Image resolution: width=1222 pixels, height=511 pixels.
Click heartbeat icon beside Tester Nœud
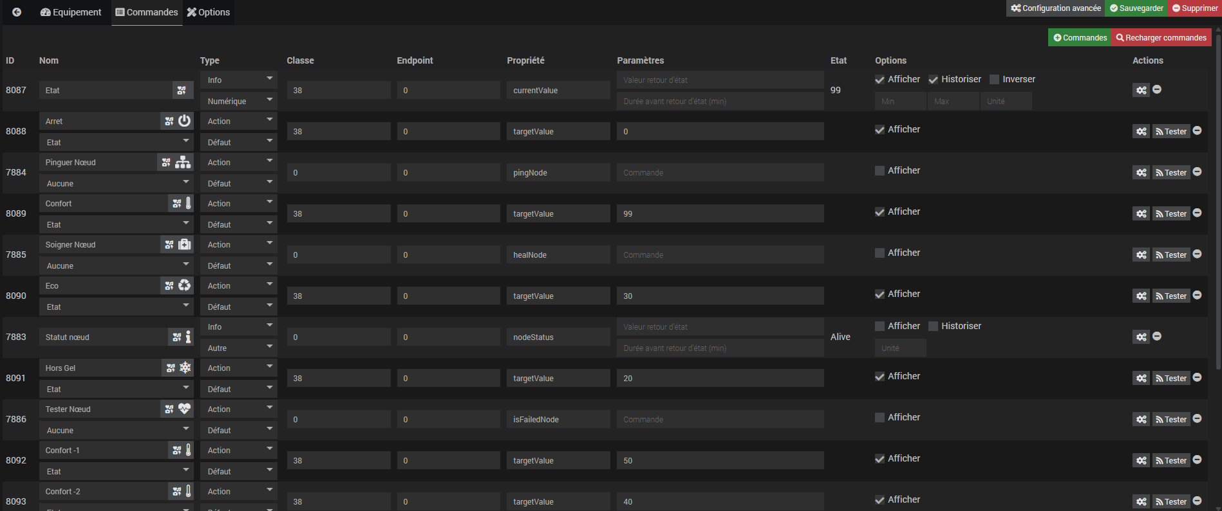pos(185,409)
